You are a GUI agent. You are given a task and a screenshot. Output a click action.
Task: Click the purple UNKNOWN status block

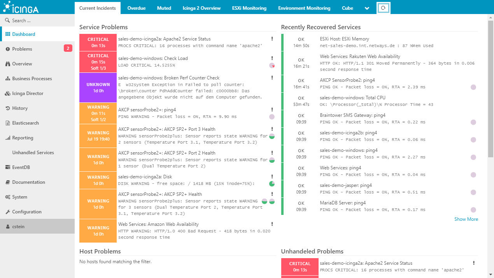pos(98,87)
